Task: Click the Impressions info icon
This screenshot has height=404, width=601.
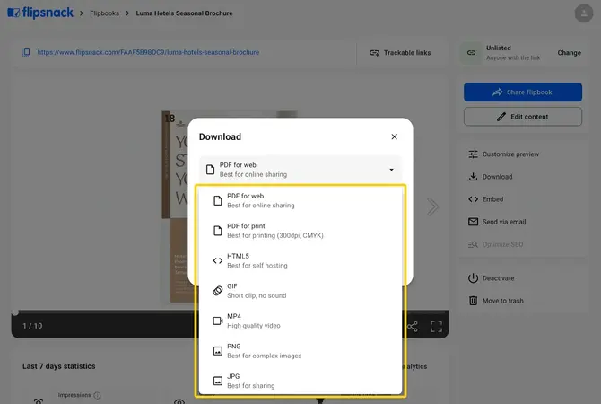Action: click(x=98, y=395)
